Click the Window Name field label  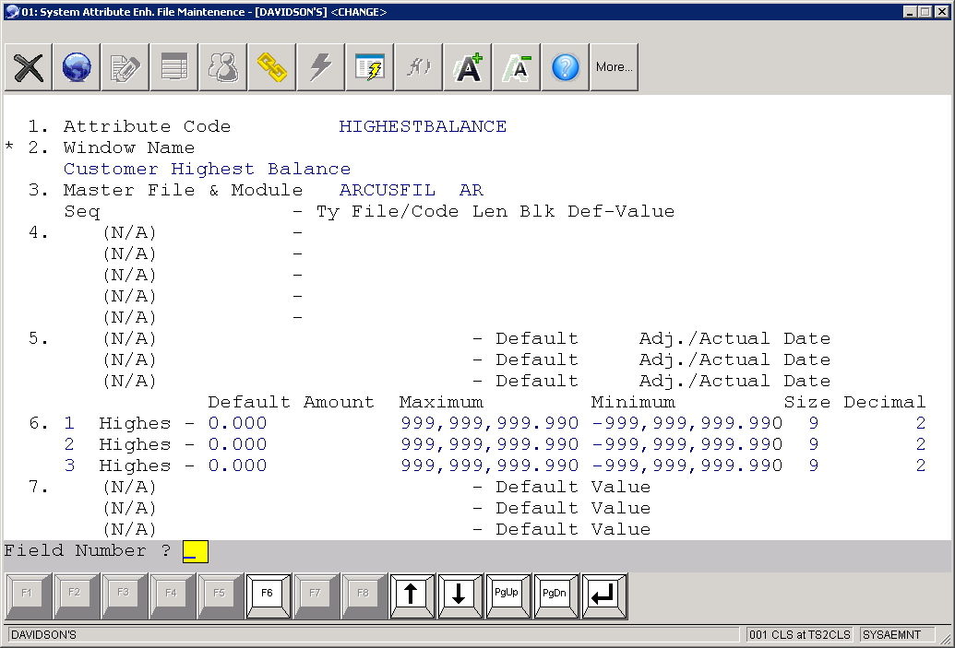(129, 147)
